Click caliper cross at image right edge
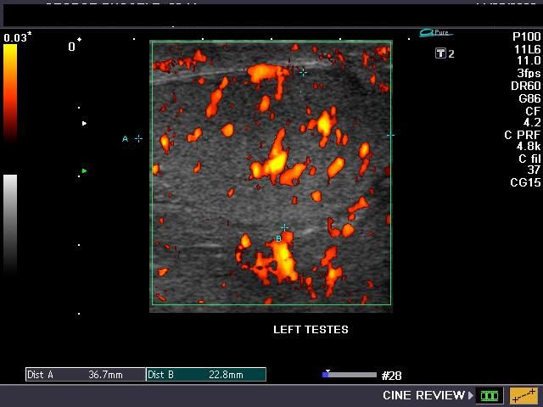Viewport: 543px width, 407px height. point(390,135)
